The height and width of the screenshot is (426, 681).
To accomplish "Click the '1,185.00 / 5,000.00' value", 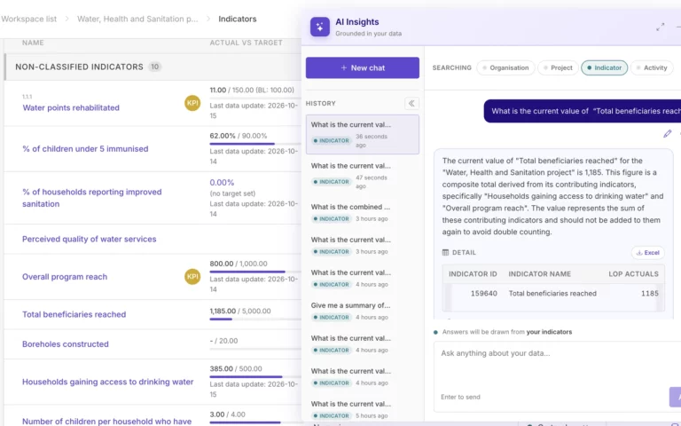I will pyautogui.click(x=240, y=312).
